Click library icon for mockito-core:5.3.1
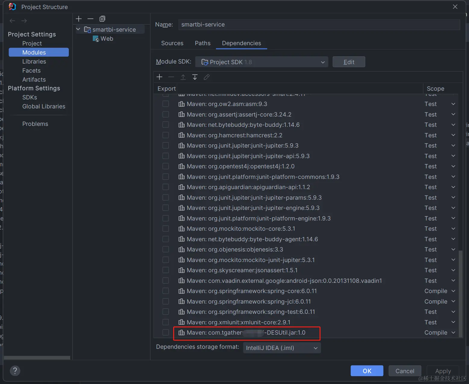Screen dimensions: 469x384 point(181,229)
